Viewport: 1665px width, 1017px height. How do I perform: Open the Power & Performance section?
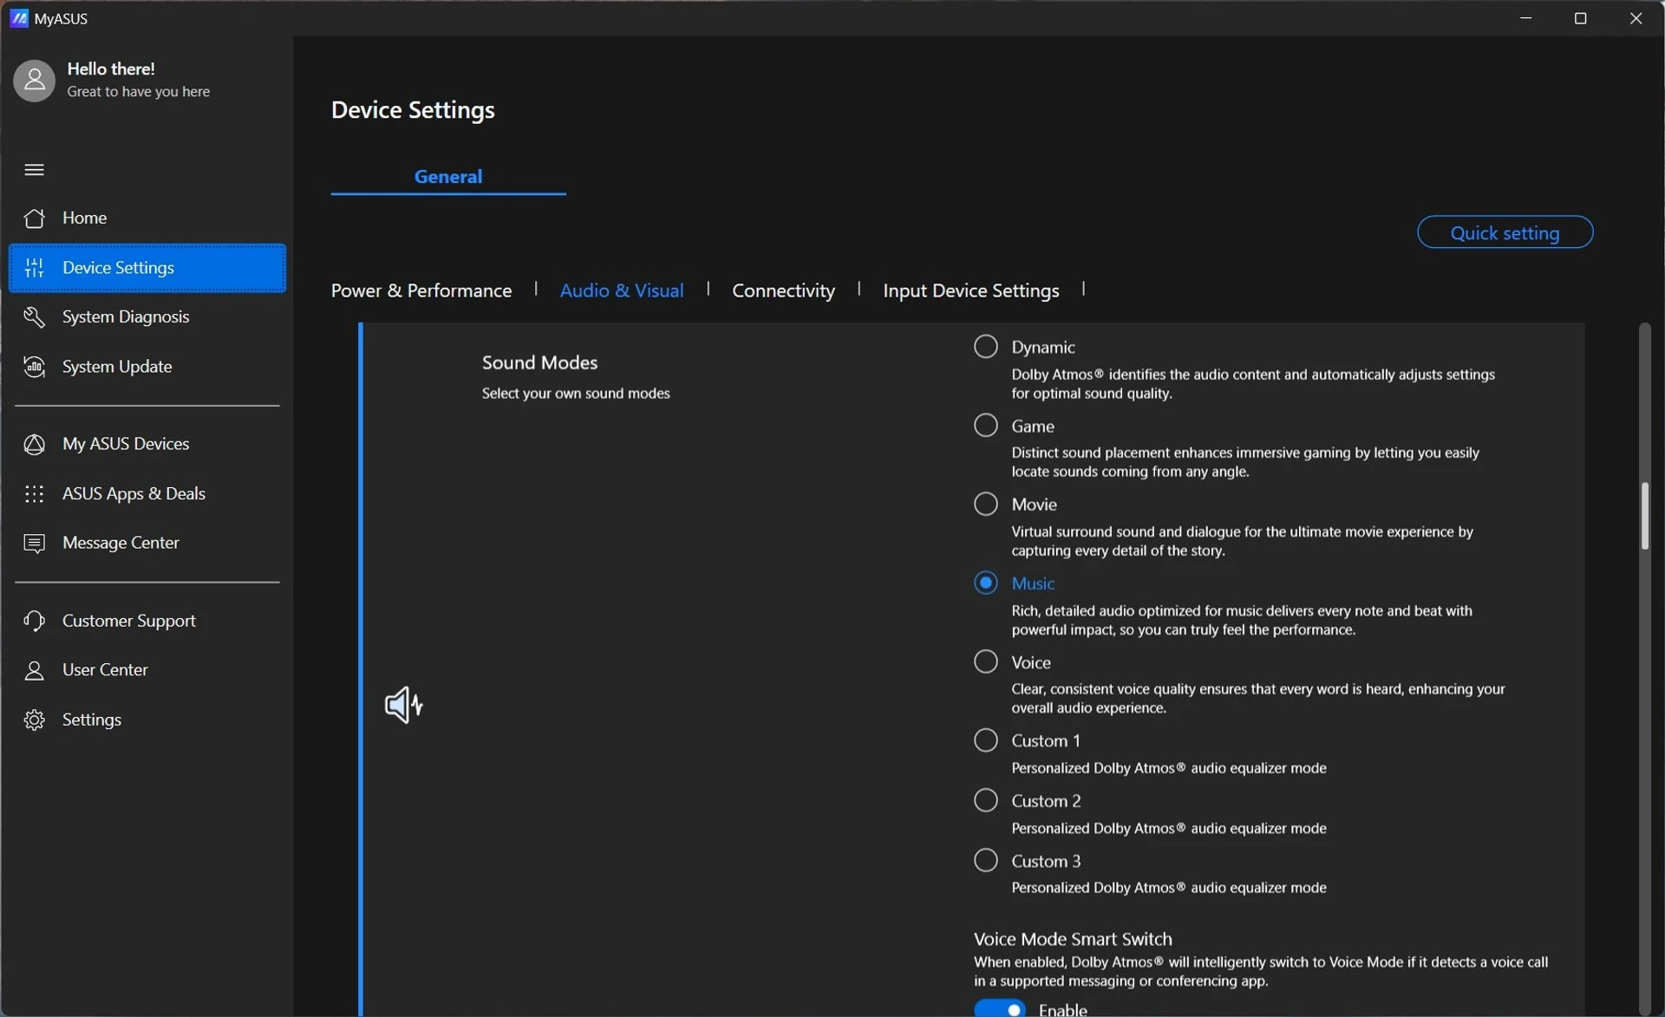[421, 290]
